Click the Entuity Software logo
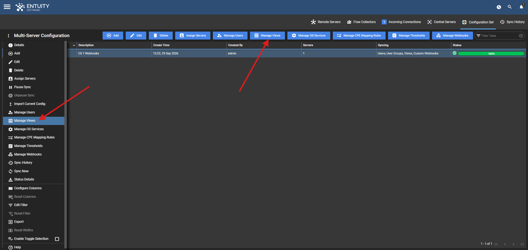The width and height of the screenshot is (528, 250). (x=32, y=7)
